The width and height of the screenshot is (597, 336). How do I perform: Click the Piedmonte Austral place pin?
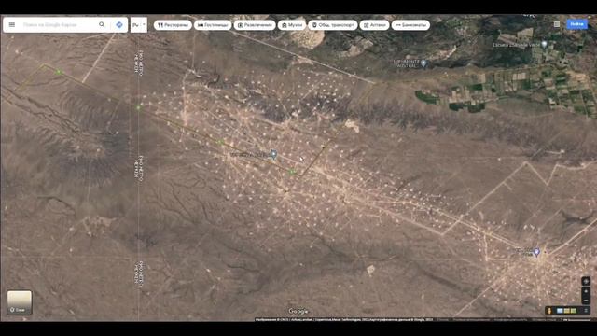click(423, 63)
